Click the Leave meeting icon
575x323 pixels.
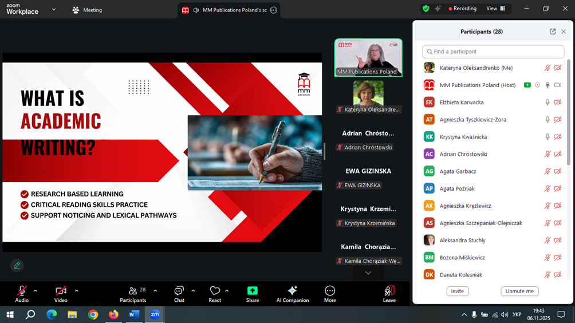[389, 291]
